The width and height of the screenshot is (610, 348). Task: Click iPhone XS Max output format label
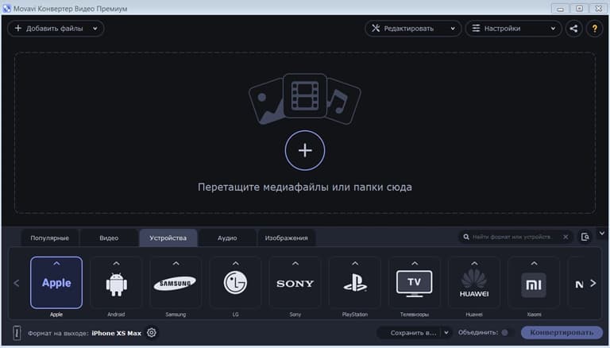(116, 333)
